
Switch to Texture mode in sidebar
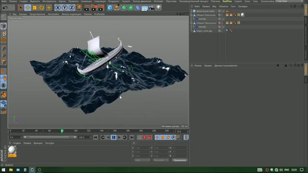click(3, 33)
